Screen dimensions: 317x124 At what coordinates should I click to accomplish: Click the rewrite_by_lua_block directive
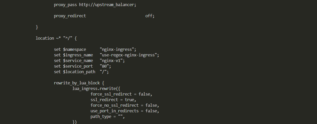77,83
